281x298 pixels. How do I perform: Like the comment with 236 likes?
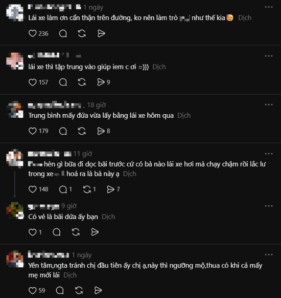[32, 34]
